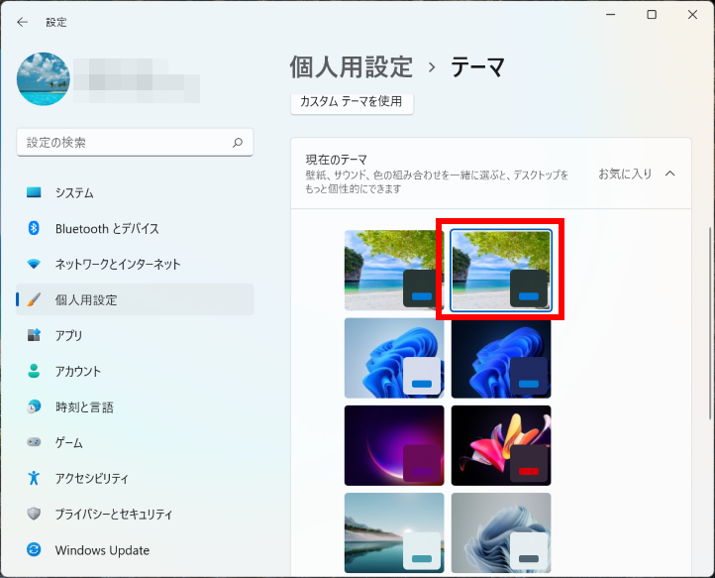Focus the 設定の検索 search field

[135, 143]
